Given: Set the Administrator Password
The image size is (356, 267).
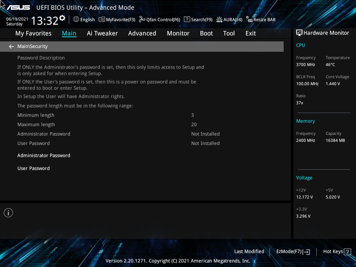Looking at the screenshot, I should tap(44, 155).
